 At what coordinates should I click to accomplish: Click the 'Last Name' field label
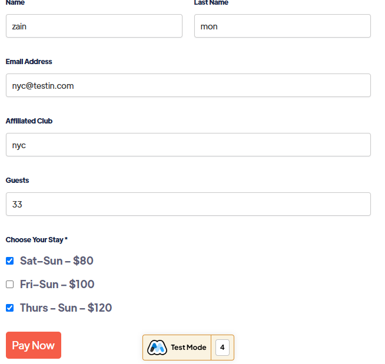[x=211, y=3]
